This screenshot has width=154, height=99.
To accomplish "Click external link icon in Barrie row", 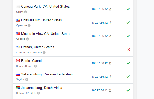I will coord(110,63).
